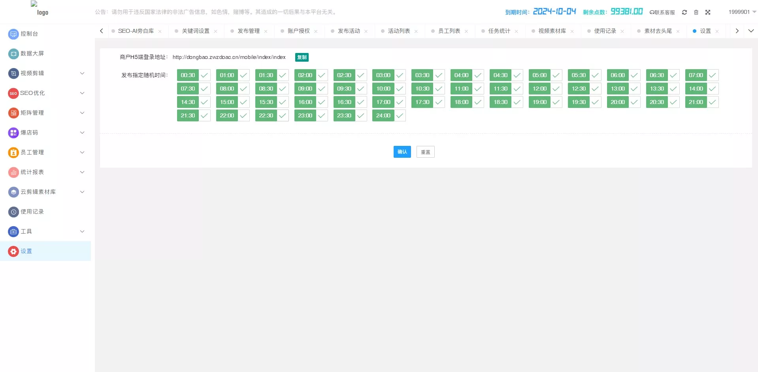Toggle the 12:00 time slot checkbox
This screenshot has width=758, height=372.
coord(556,89)
